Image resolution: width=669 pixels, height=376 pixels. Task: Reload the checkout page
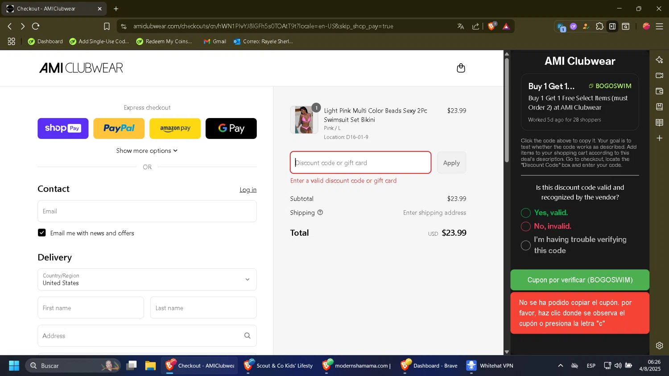pos(36,26)
